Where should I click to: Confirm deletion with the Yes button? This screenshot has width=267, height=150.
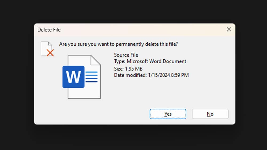(x=168, y=114)
